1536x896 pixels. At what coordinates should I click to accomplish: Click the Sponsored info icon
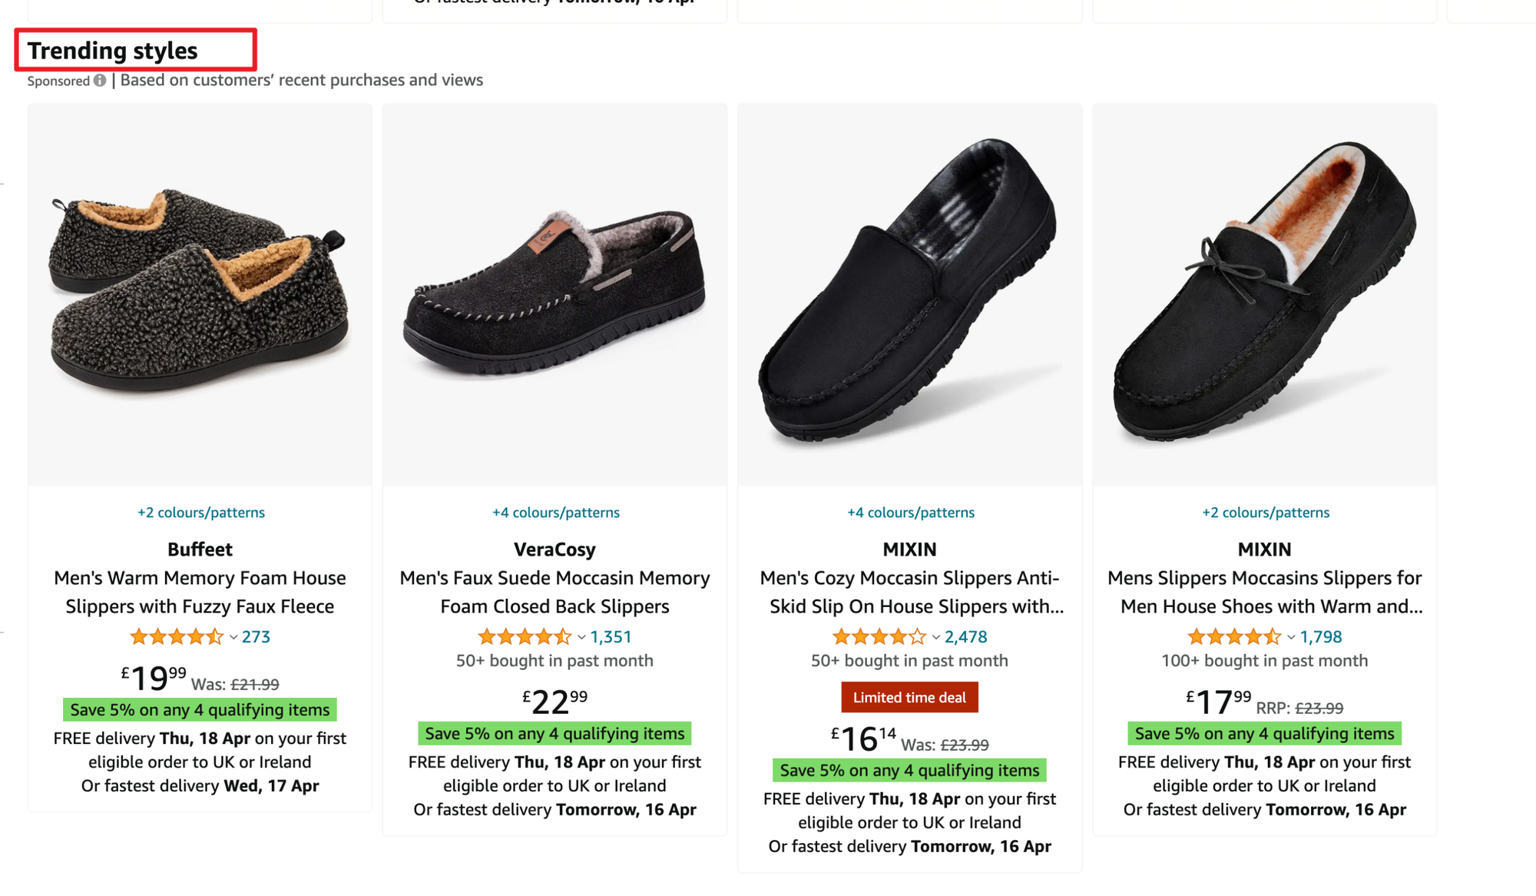point(100,81)
